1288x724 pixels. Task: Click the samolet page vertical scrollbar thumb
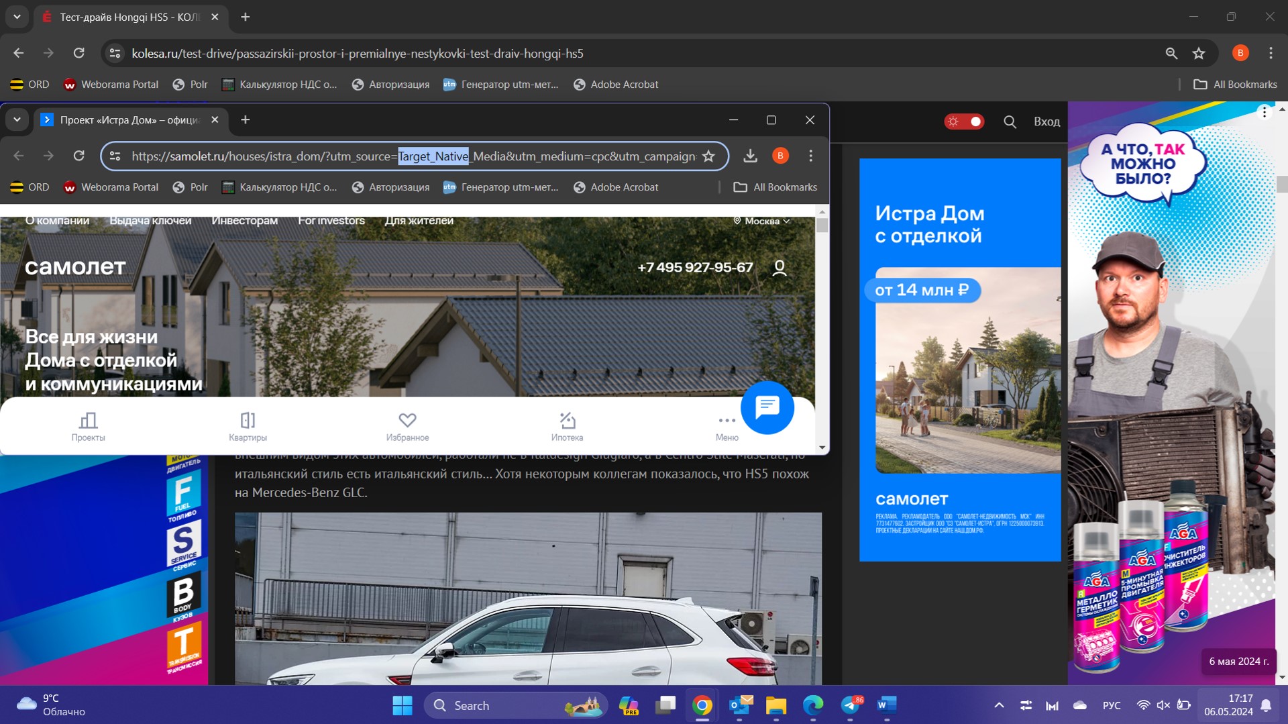822,225
